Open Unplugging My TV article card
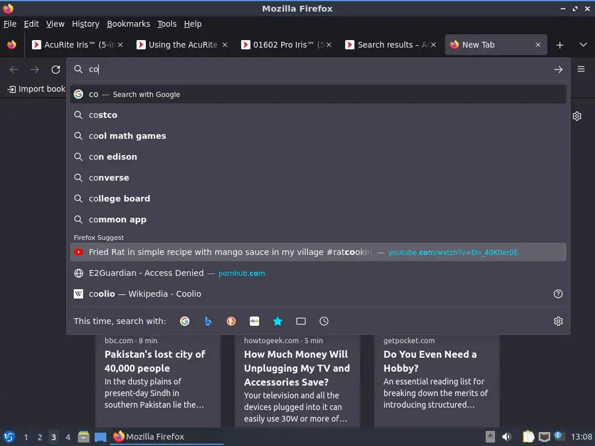The width and height of the screenshot is (595, 446). pos(297,381)
